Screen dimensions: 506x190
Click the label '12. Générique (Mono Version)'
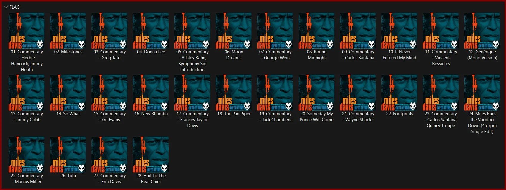[x=482, y=55]
